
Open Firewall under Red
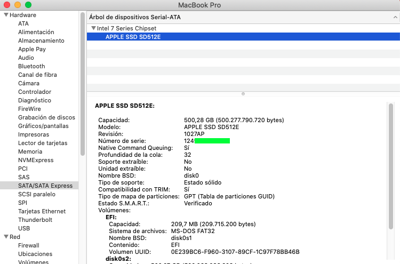coord(29,246)
